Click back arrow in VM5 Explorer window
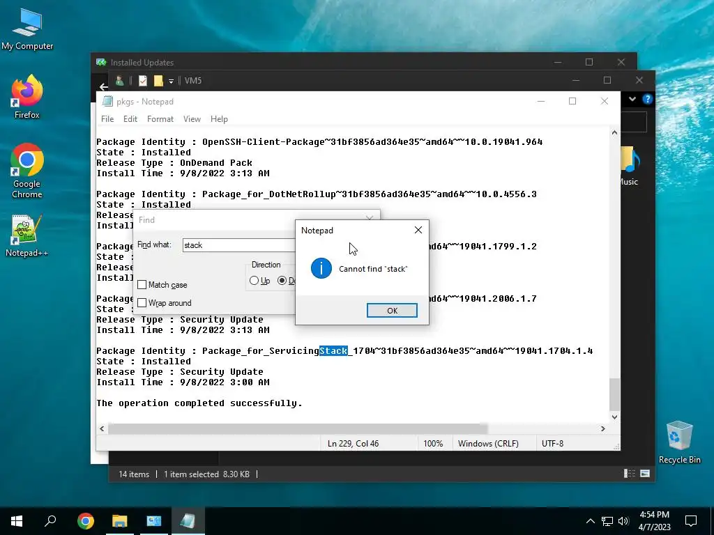The image size is (714, 535). [103, 86]
